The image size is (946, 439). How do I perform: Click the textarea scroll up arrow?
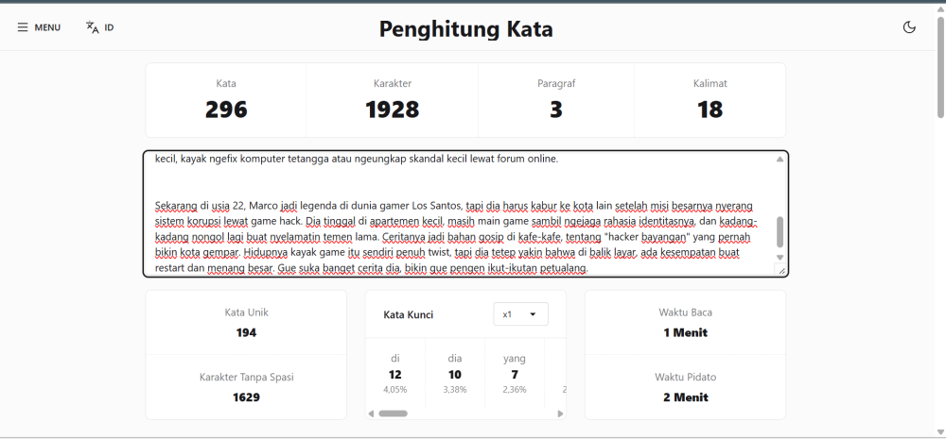[780, 160]
